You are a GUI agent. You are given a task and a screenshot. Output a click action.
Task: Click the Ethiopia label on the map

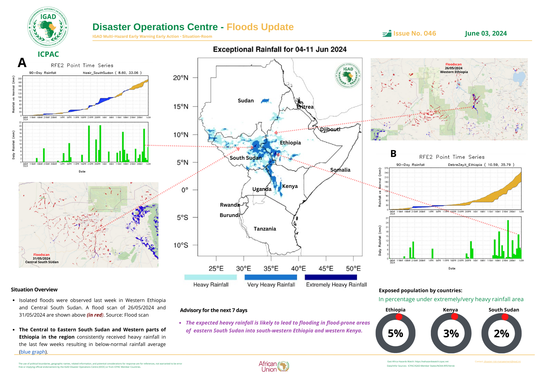(290, 143)
